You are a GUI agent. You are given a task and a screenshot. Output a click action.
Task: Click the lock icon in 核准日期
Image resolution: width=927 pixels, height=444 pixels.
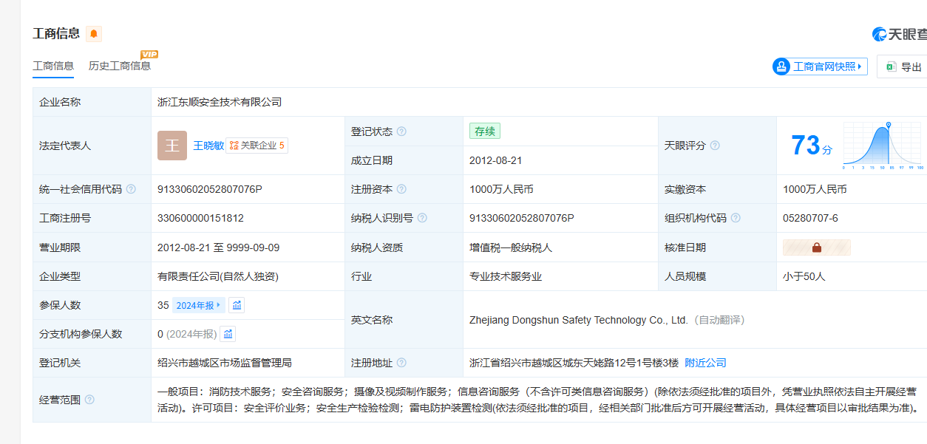pyautogui.click(x=817, y=247)
